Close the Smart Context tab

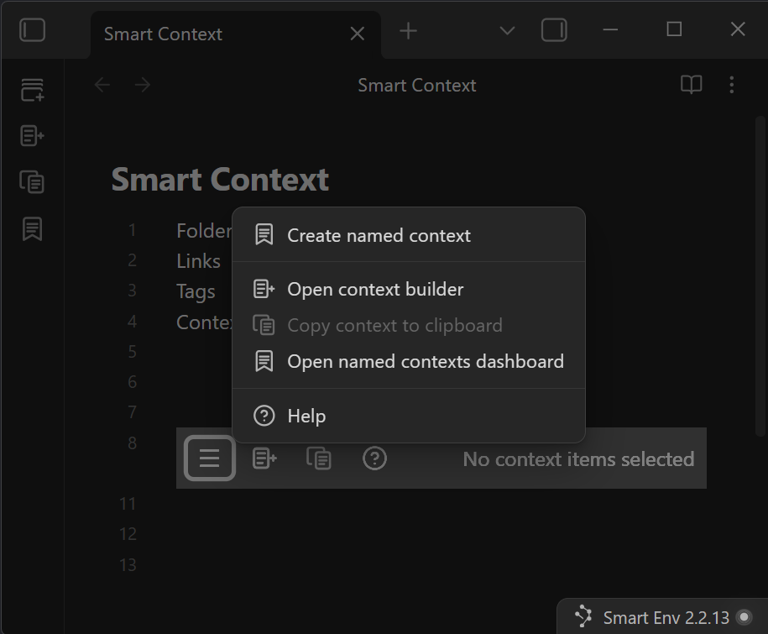point(357,34)
